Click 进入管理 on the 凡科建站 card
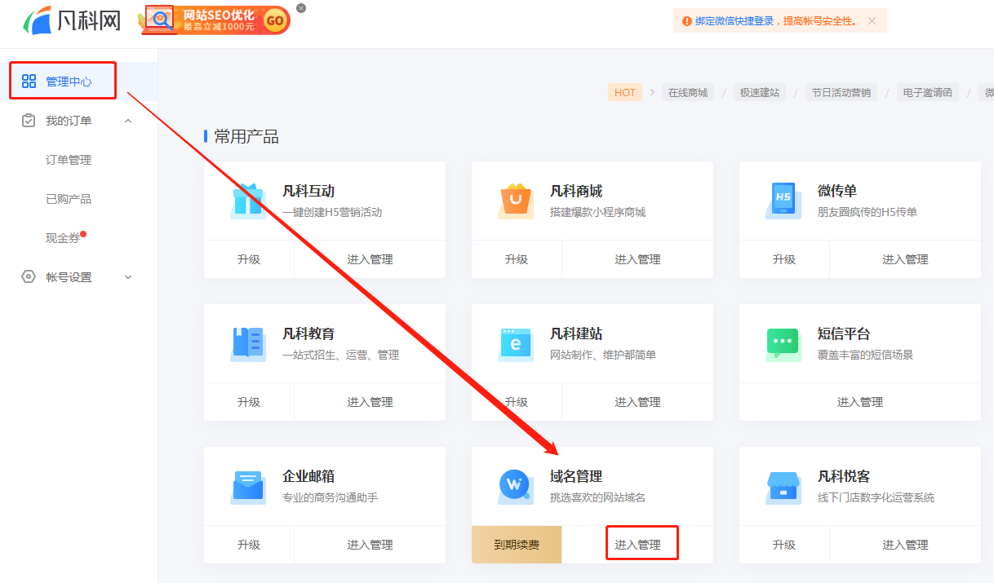The image size is (994, 583). coord(637,402)
